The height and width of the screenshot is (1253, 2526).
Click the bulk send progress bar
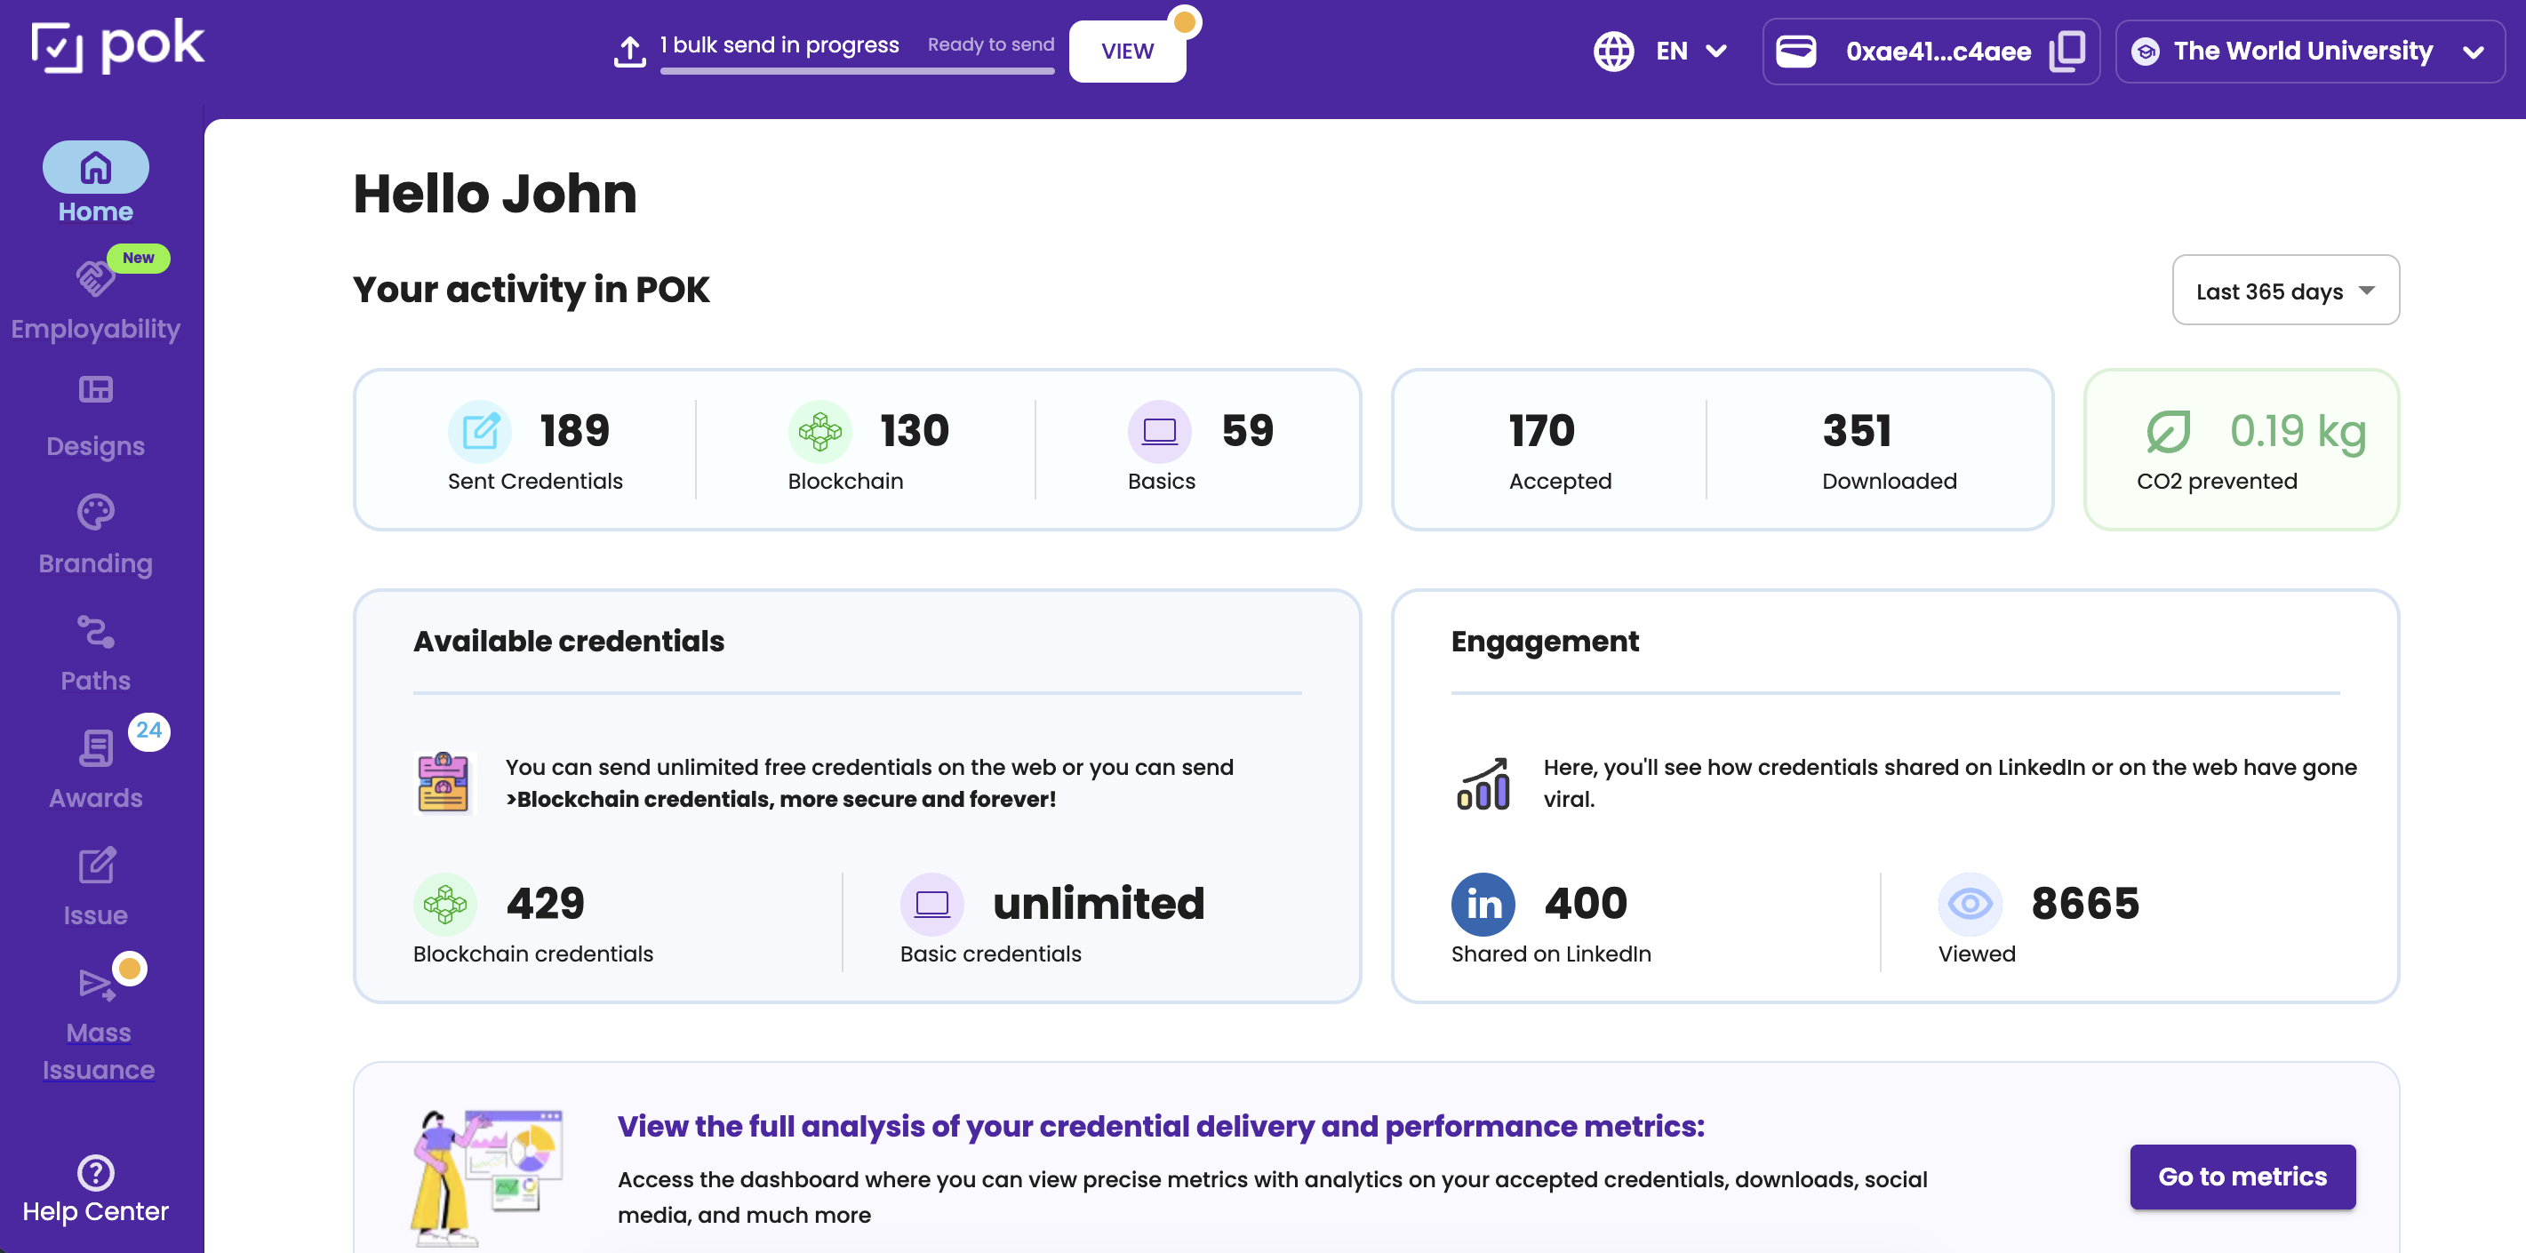click(x=856, y=70)
